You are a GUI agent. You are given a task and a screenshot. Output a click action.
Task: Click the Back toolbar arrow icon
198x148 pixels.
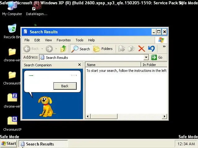[x=27, y=49]
